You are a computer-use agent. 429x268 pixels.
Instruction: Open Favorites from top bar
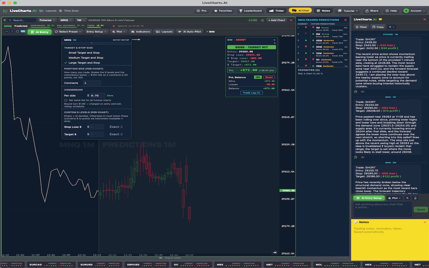(x=223, y=11)
